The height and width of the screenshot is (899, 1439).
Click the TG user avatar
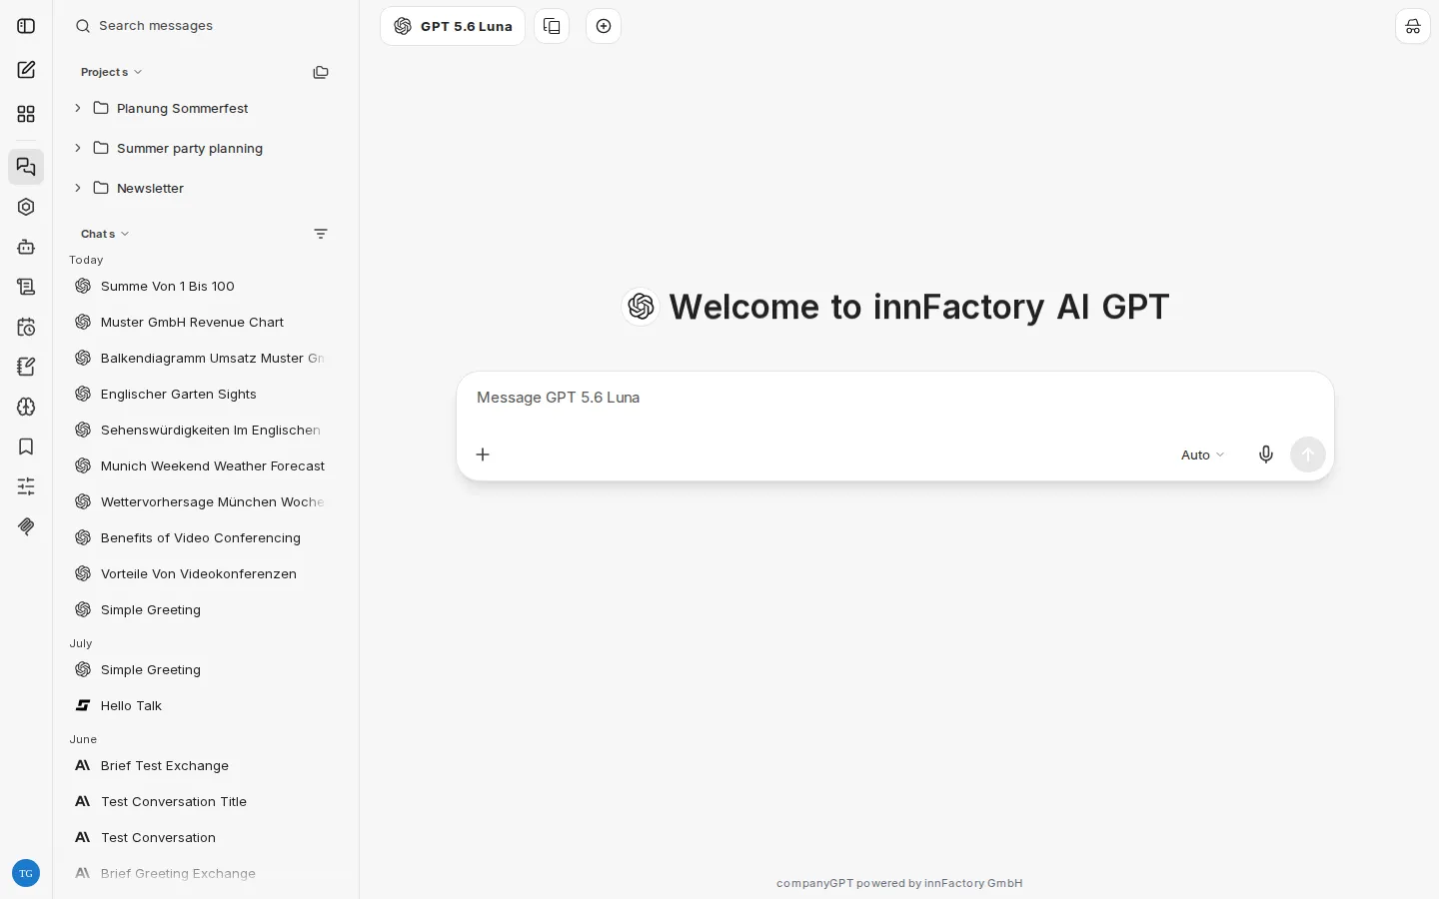tap(26, 873)
